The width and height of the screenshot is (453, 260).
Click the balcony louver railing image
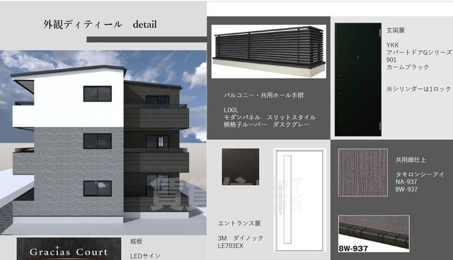click(269, 52)
